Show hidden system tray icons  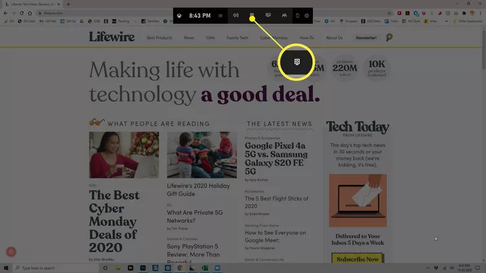[428, 268]
